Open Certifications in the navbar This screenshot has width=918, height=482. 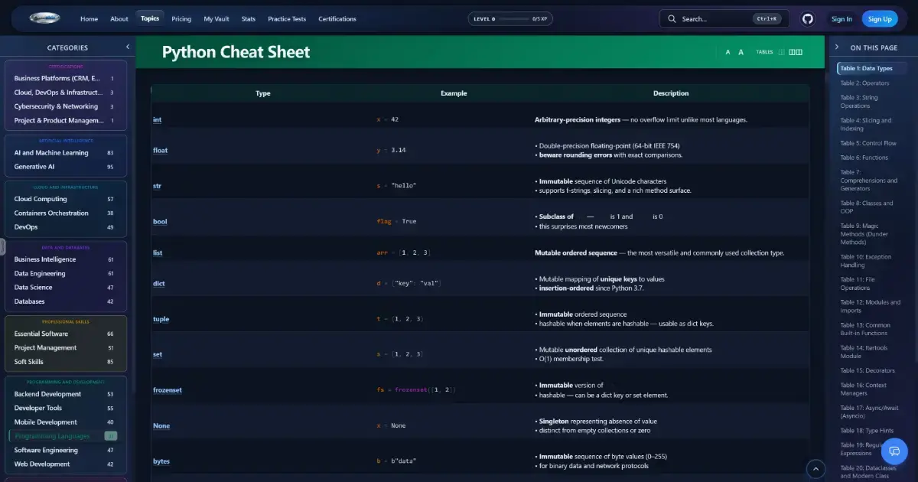pyautogui.click(x=337, y=19)
